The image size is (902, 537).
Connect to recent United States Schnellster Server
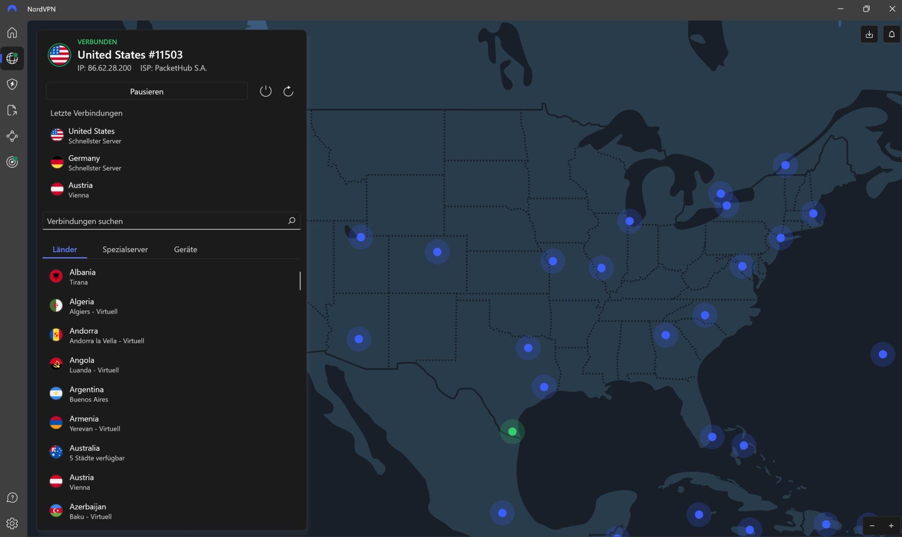(x=171, y=136)
